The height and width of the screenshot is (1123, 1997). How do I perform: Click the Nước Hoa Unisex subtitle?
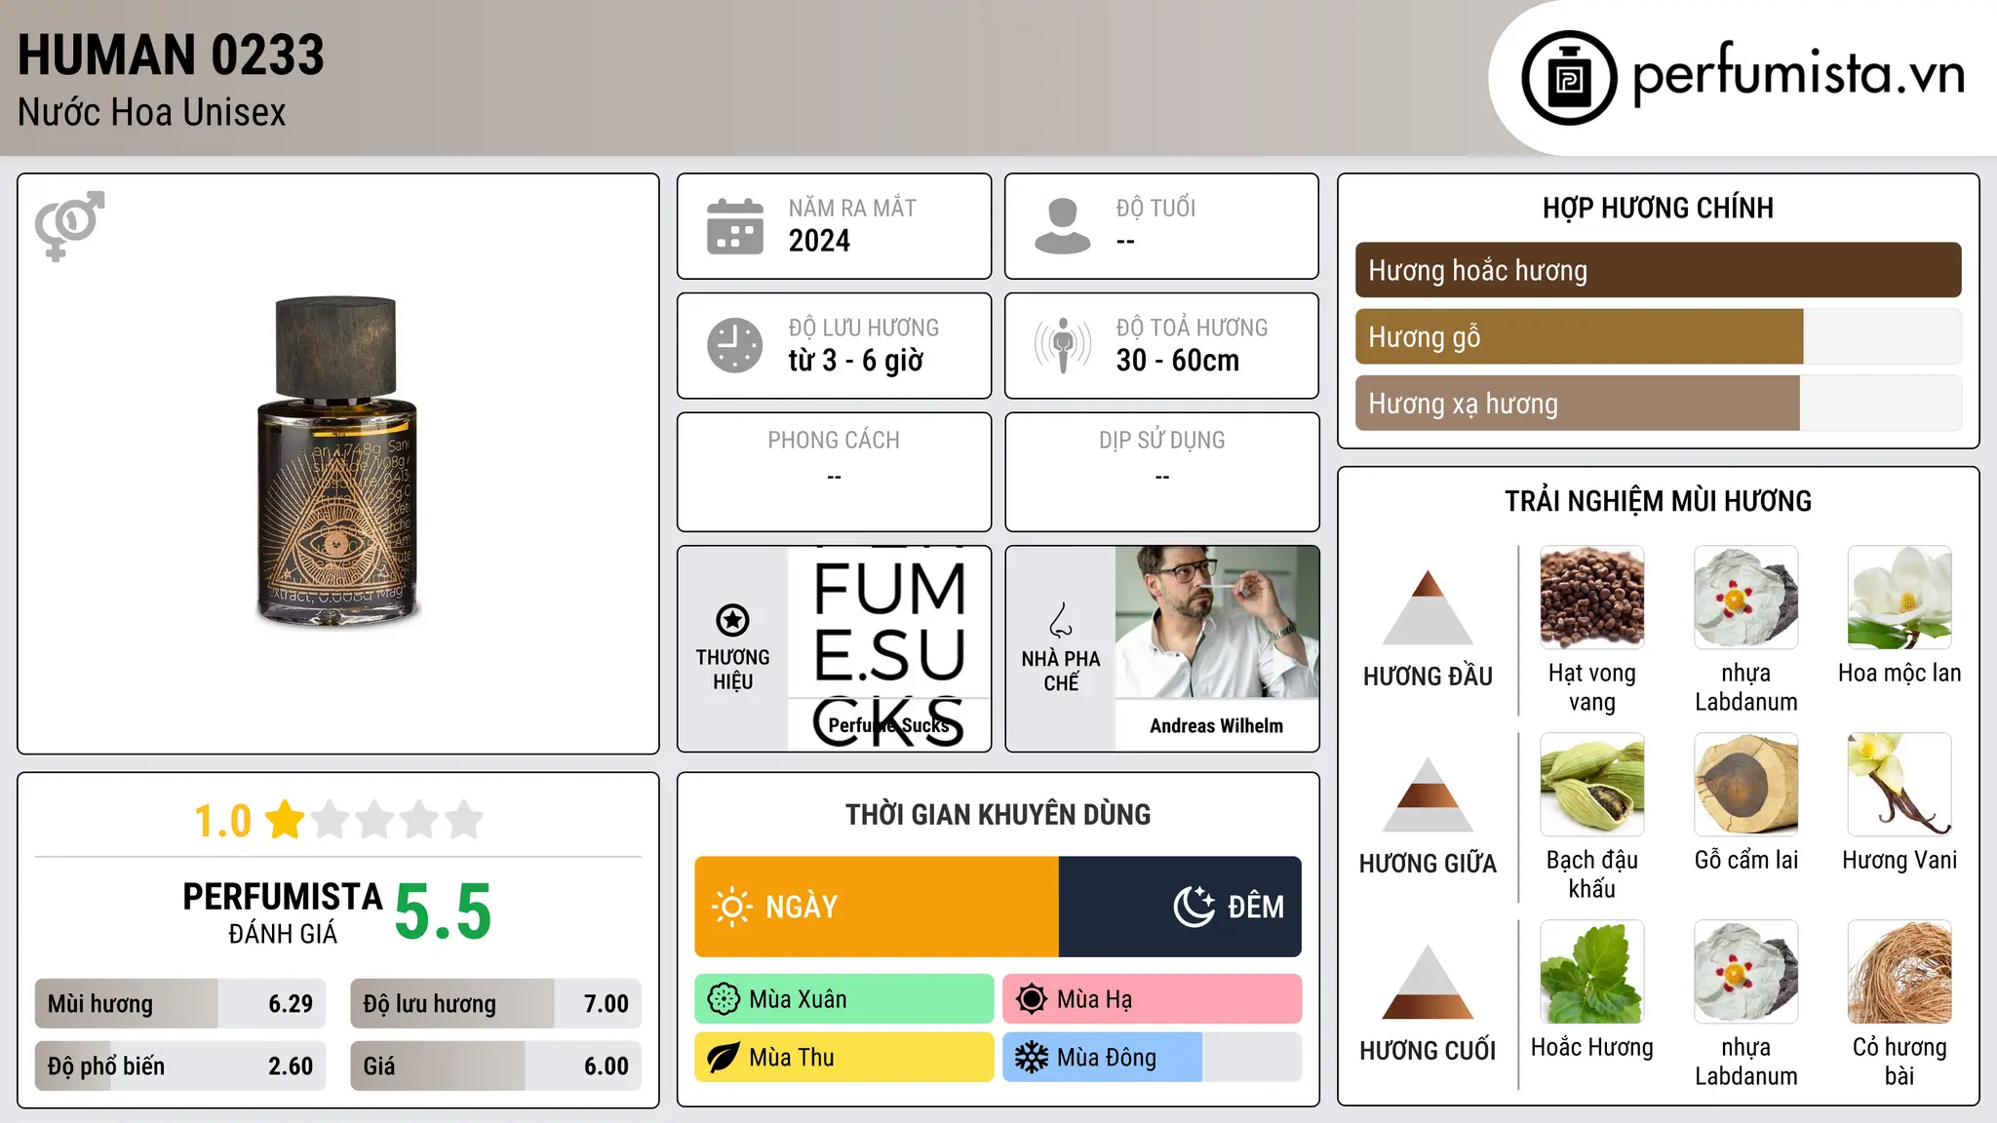coord(151,112)
